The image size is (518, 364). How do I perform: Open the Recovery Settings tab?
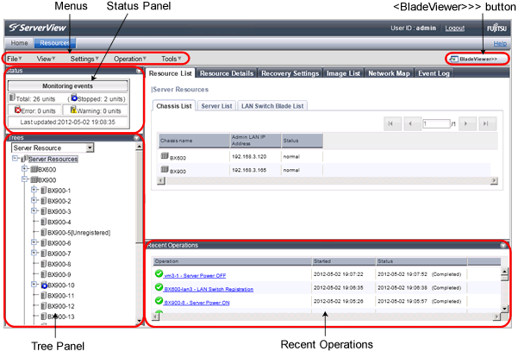point(290,73)
